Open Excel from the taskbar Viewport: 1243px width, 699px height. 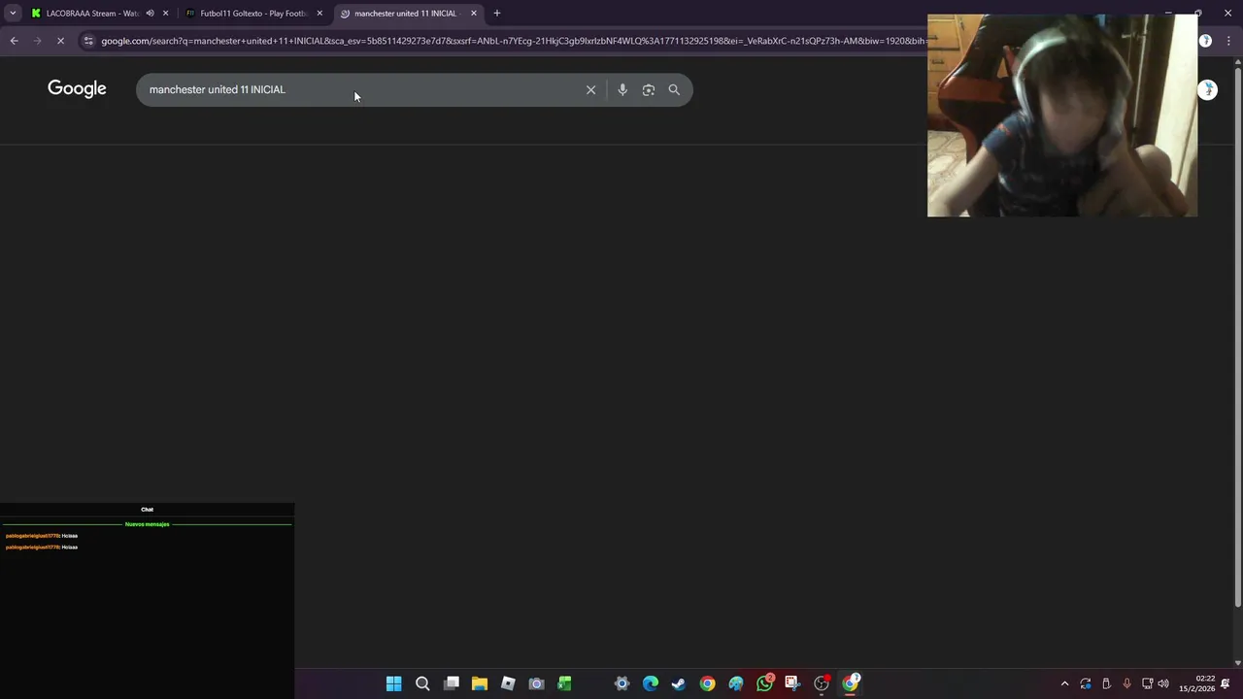(x=565, y=683)
